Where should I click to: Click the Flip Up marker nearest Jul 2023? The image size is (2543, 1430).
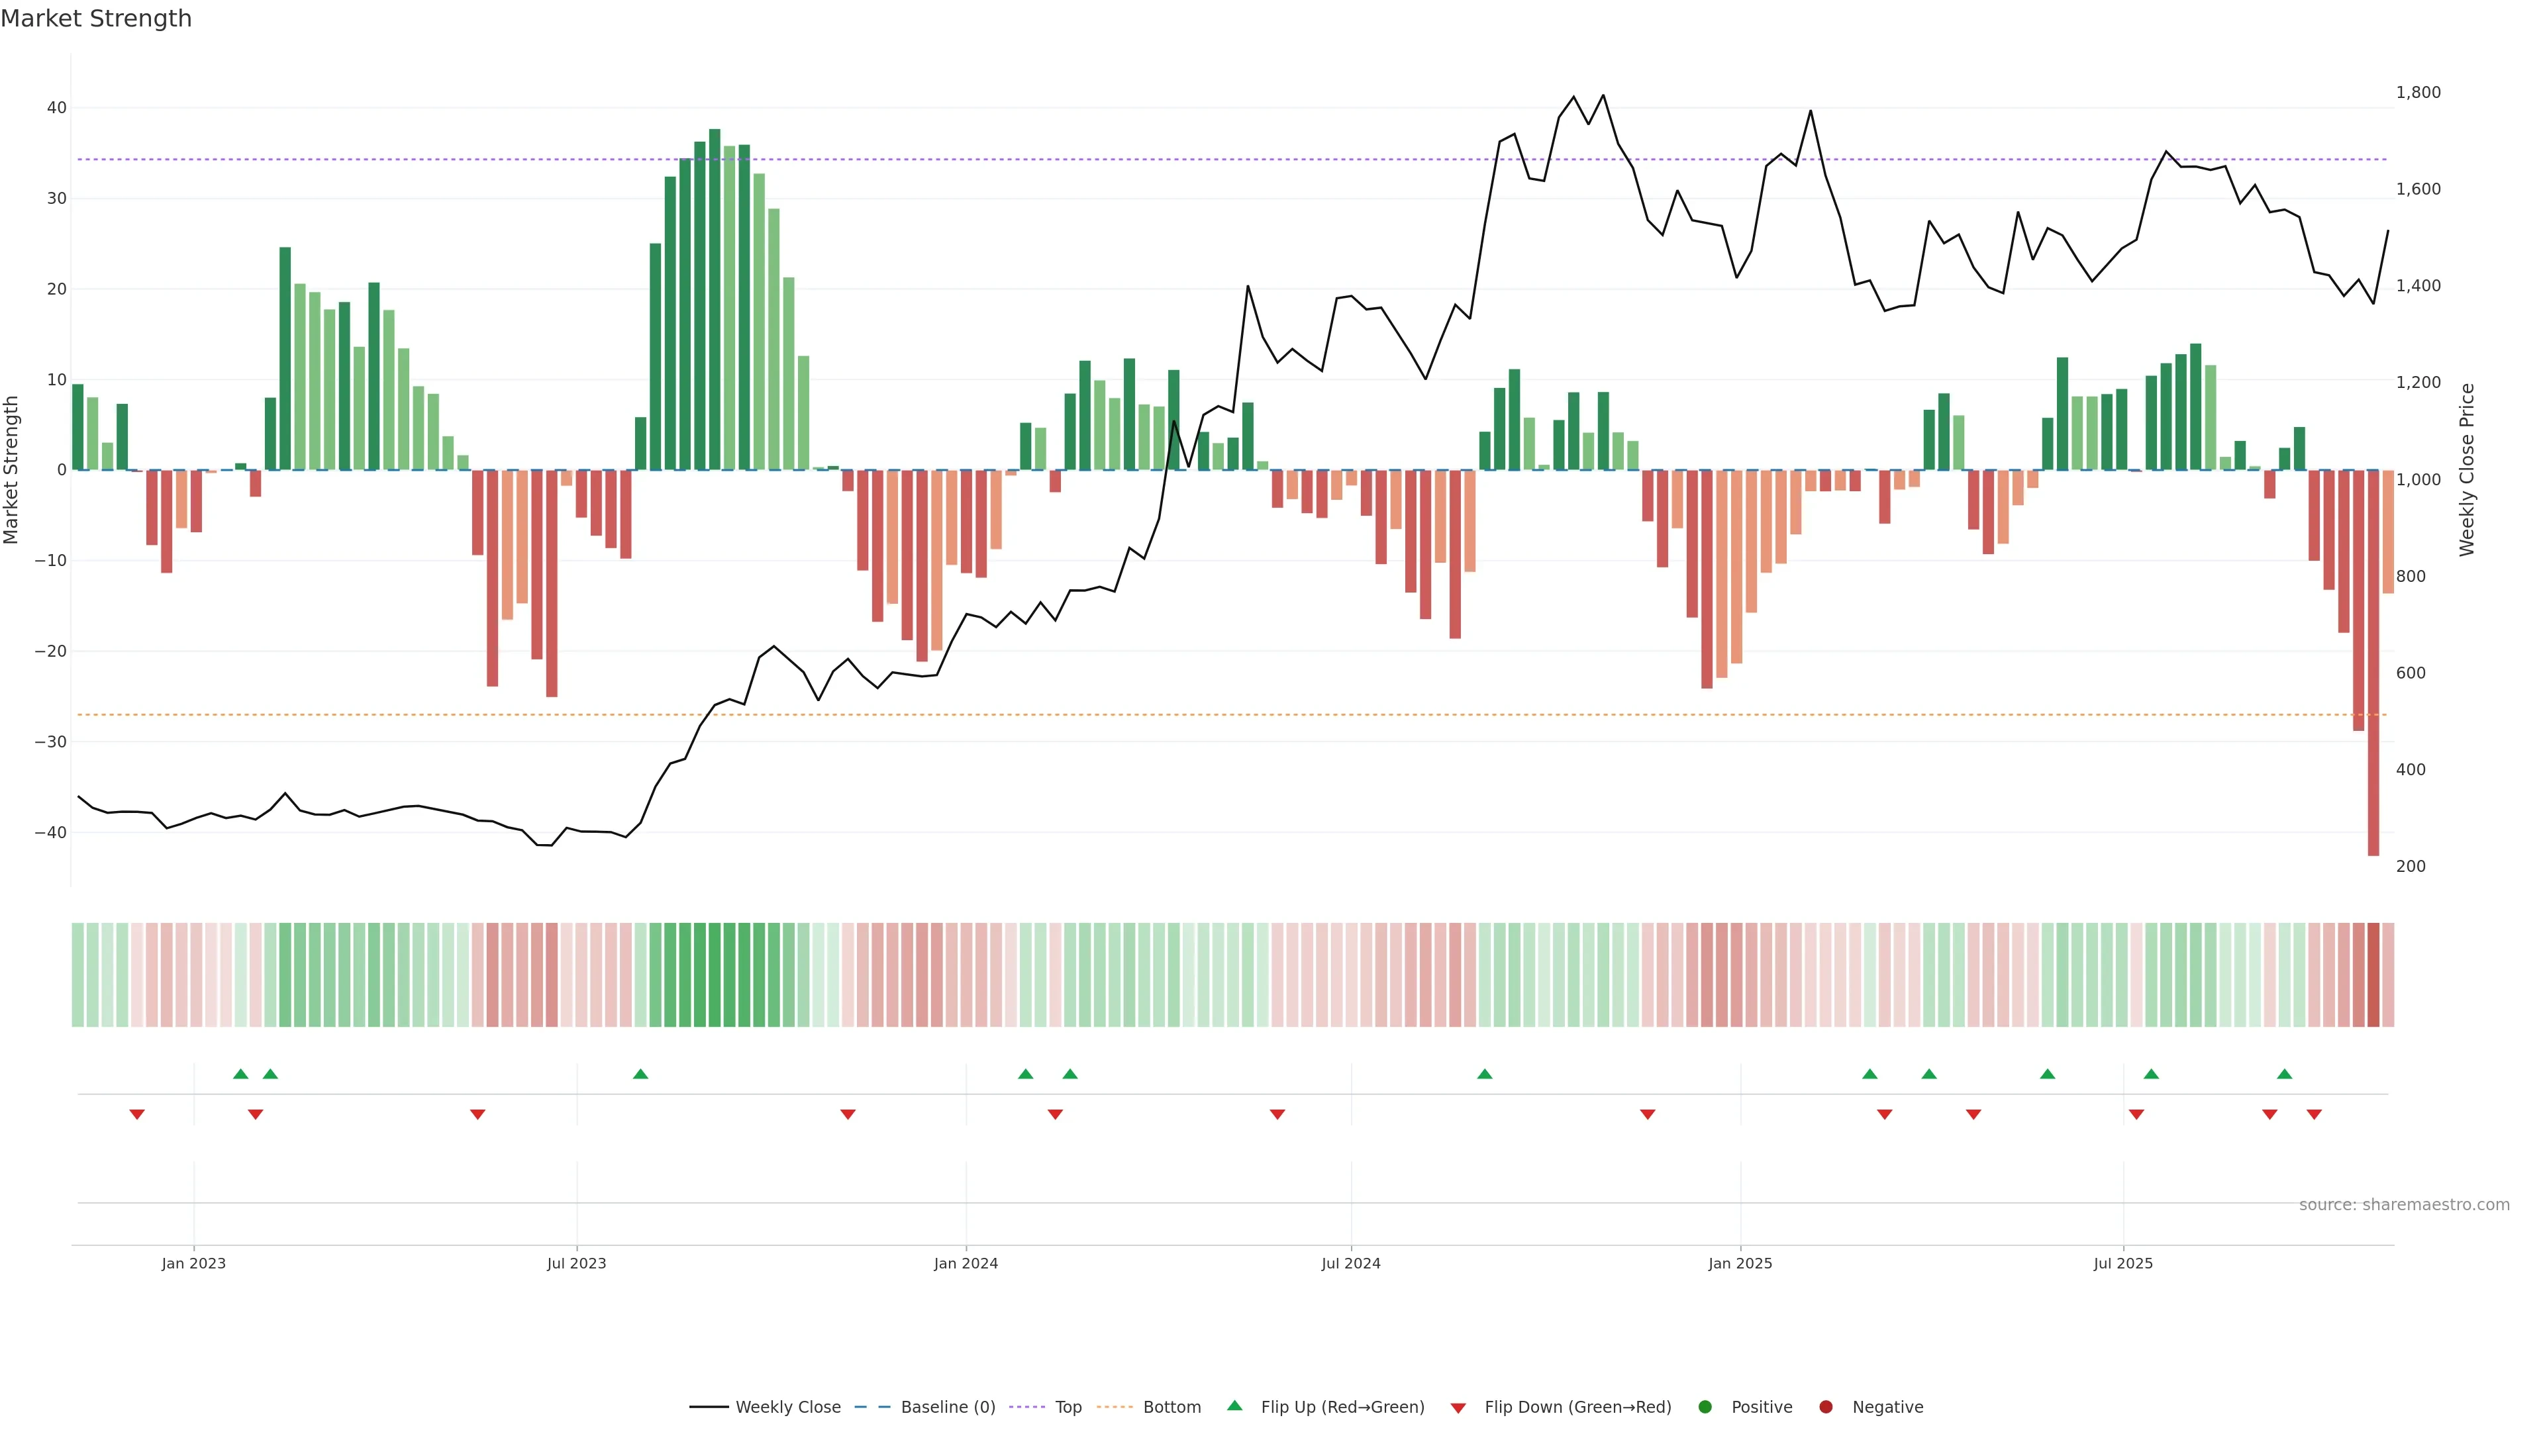tap(640, 1074)
